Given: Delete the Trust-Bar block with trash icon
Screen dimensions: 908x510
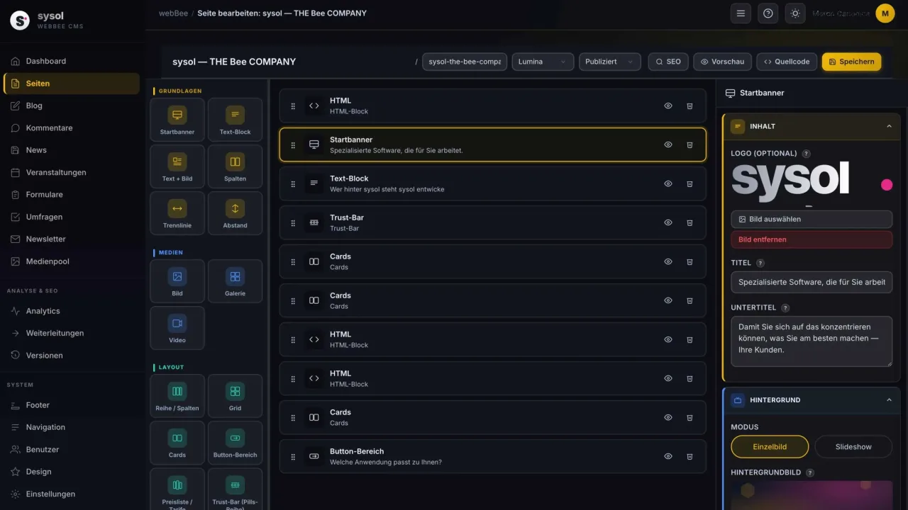Looking at the screenshot, I should click(690, 222).
